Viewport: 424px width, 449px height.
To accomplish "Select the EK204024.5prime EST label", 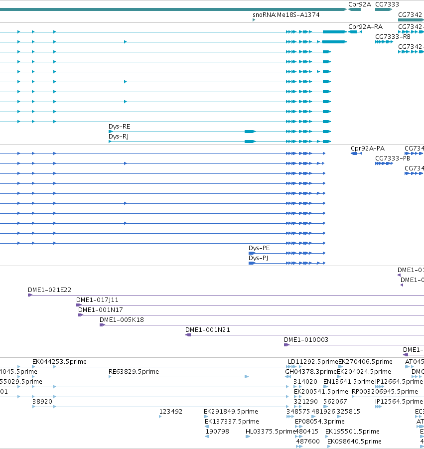I will coord(364,372).
